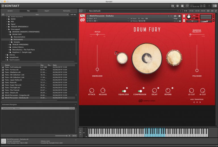Select rack page 17-32
218x147 pixels.
[191, 11]
